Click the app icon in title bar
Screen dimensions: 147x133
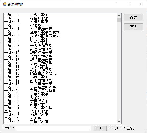coord(4,4)
